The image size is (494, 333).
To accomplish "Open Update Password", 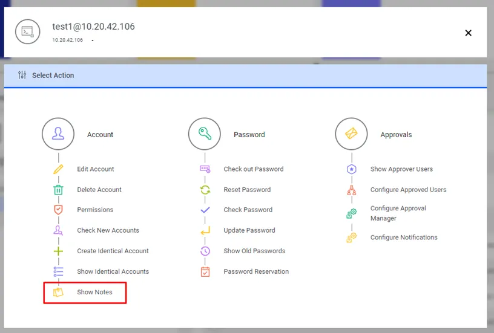I will pyautogui.click(x=249, y=230).
